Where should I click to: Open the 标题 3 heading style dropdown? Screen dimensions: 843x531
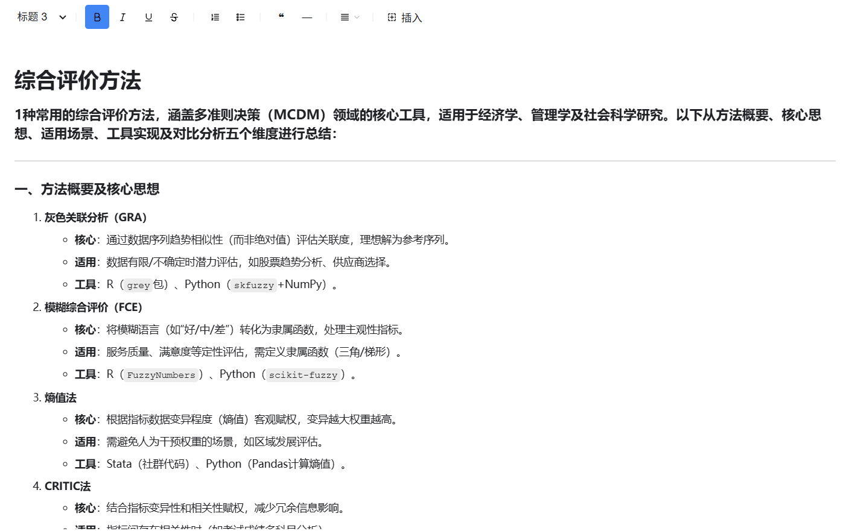coord(42,17)
